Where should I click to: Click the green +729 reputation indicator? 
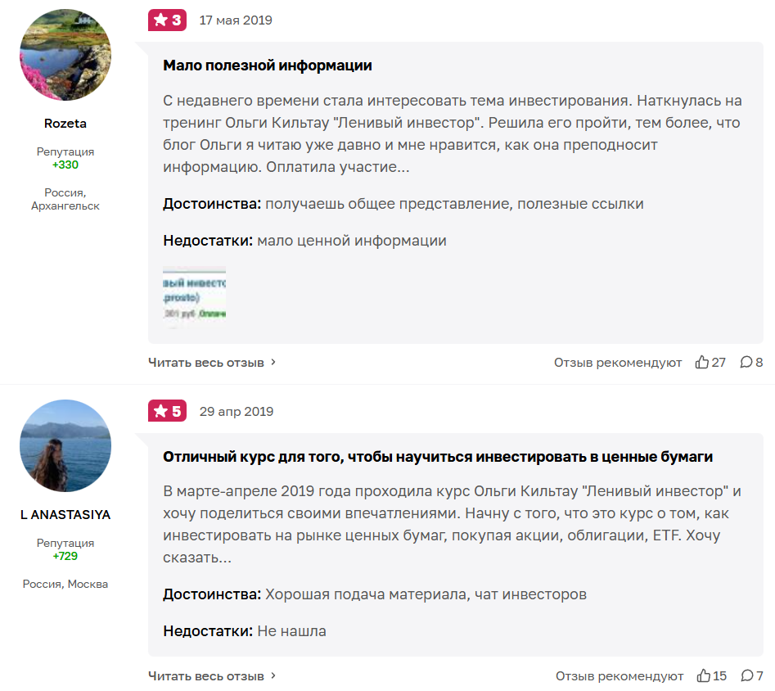(65, 556)
